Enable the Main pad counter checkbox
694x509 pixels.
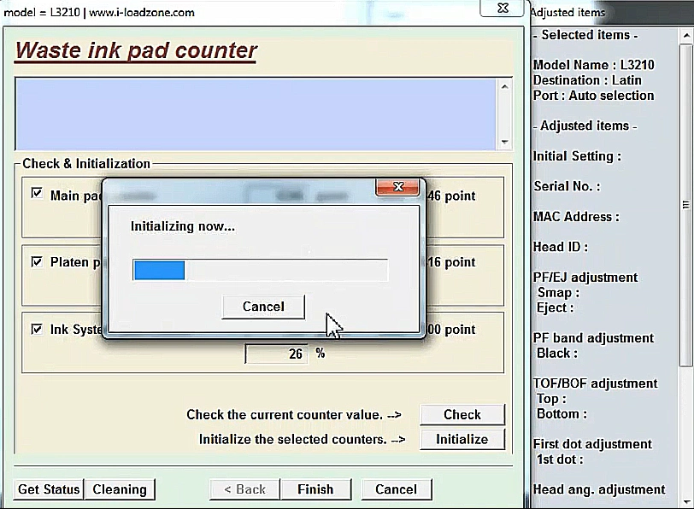coord(37,193)
